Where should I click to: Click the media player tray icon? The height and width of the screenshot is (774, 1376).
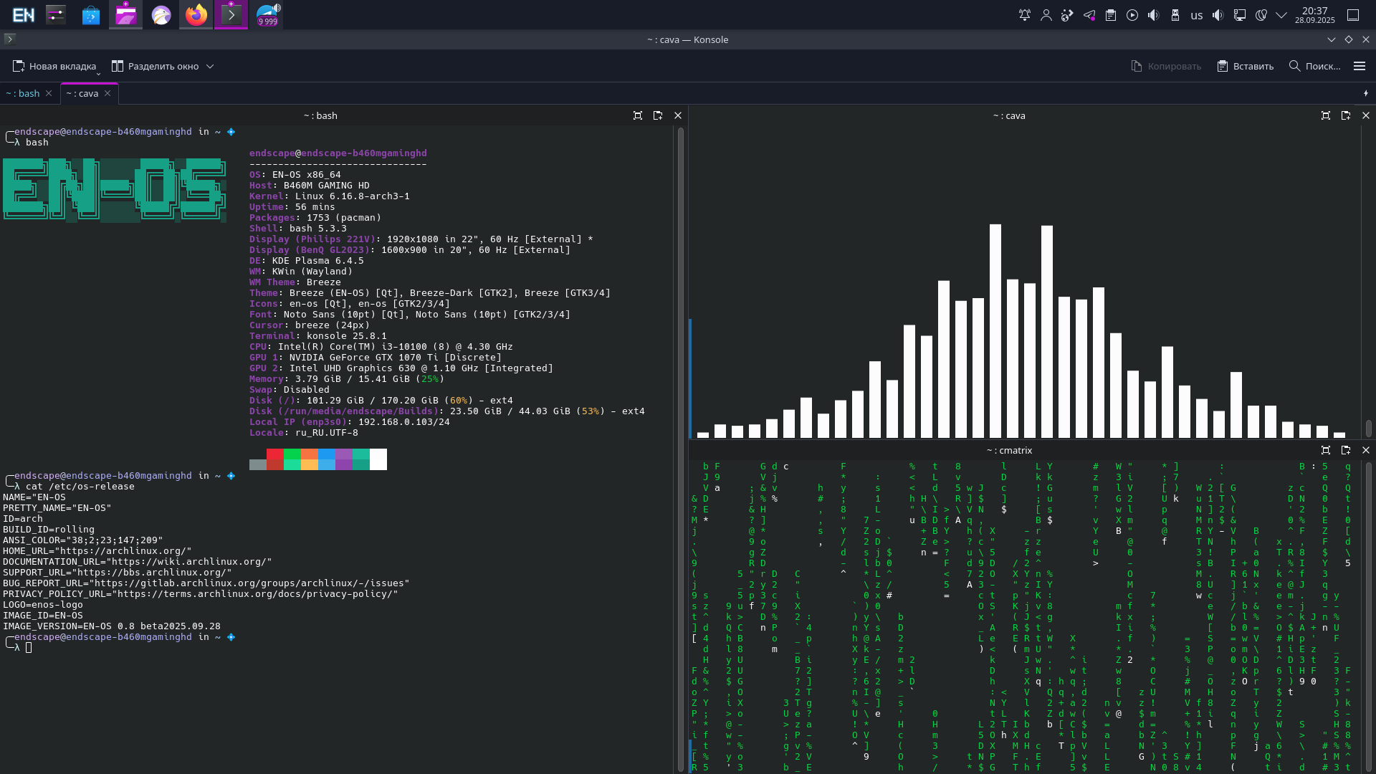click(x=1132, y=14)
